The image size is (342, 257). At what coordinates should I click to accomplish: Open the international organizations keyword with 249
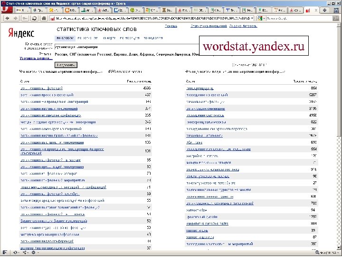tap(58, 122)
